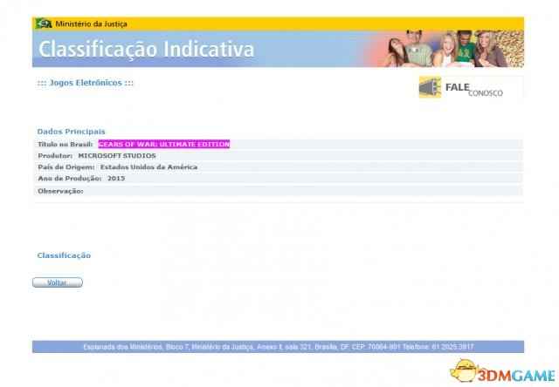Screen dimensions: 559x387
Task: Select Estados Unidos da América value
Action: pyautogui.click(x=148, y=167)
